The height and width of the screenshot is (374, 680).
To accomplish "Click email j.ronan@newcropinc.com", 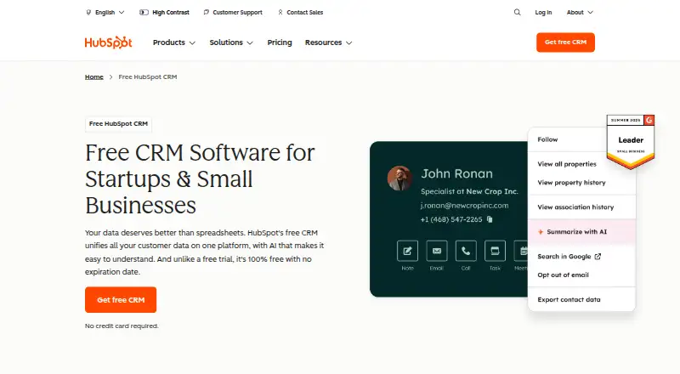I will click(464, 205).
